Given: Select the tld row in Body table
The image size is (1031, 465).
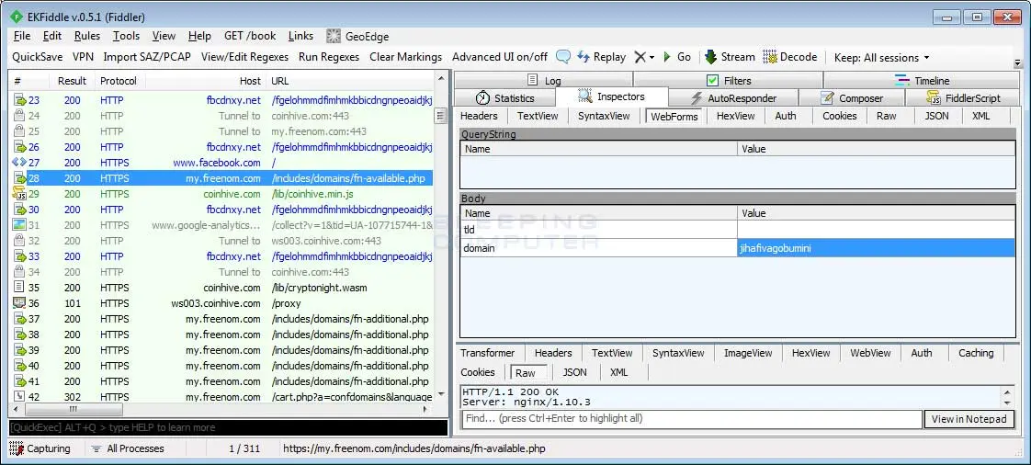Looking at the screenshot, I should [737, 230].
